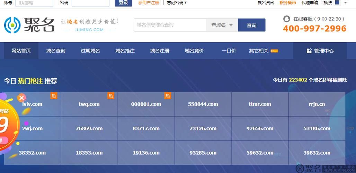The image size is (356, 173).
Task: Close the floating promo badge
Action: pyautogui.click(x=21, y=98)
